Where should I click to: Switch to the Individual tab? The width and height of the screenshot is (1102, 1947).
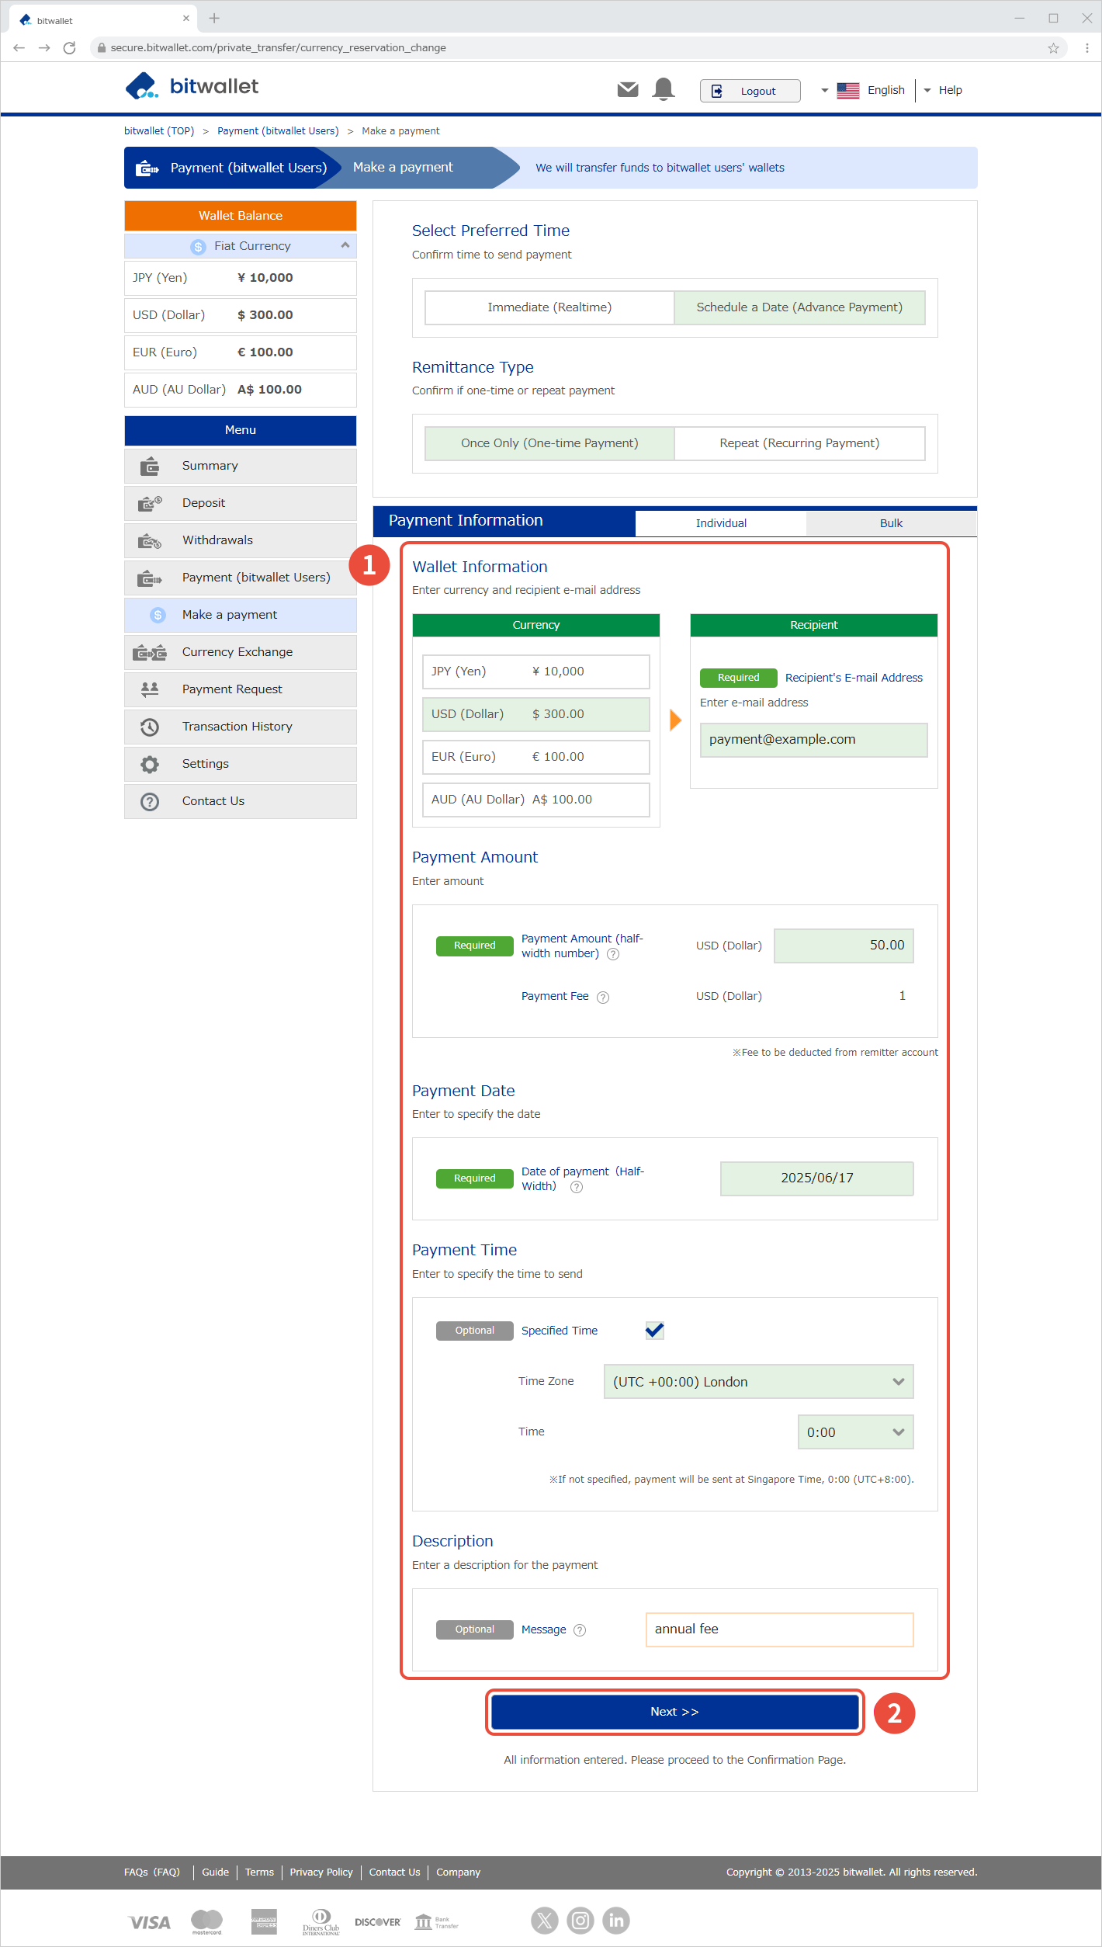[721, 523]
